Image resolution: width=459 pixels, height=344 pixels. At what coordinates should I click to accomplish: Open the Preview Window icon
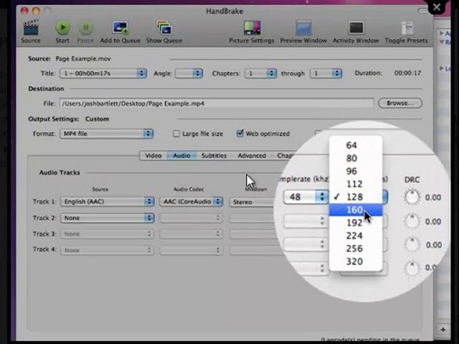(303, 28)
